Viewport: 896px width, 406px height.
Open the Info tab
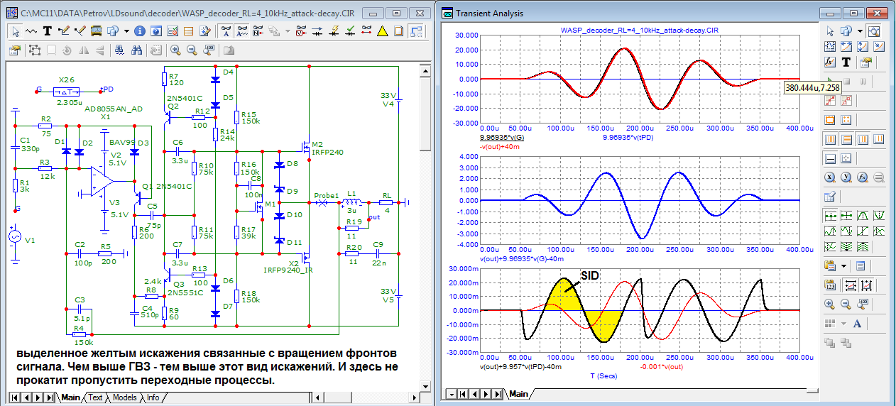tap(153, 397)
